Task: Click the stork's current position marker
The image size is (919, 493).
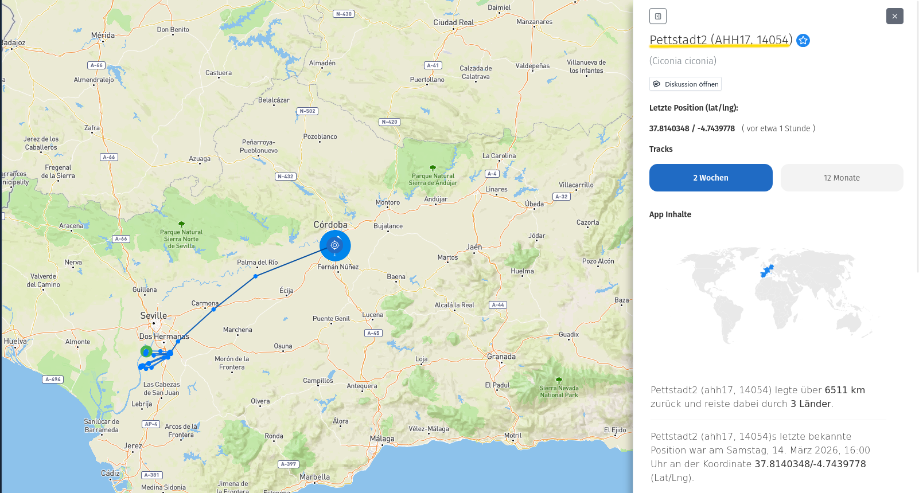Action: 335,245
